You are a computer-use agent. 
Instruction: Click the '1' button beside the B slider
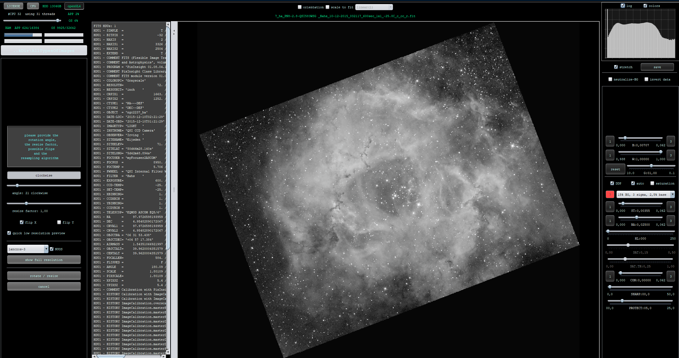[x=610, y=141]
